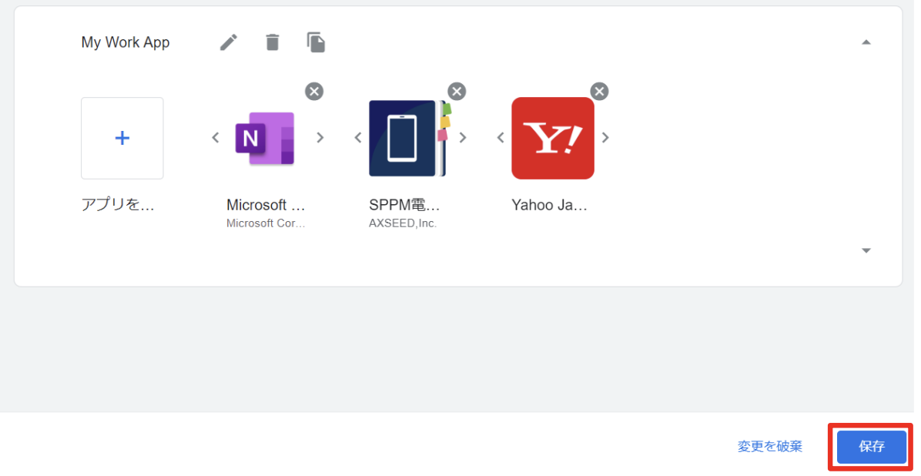Move collection down with bottom arrow

pos(866,250)
